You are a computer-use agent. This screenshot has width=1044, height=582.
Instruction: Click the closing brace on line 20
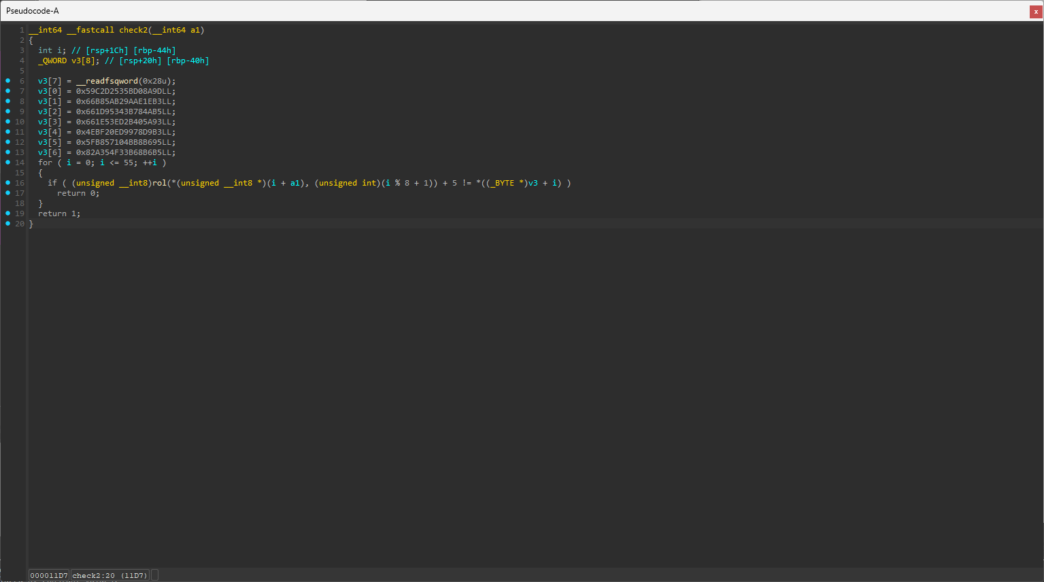pos(31,224)
